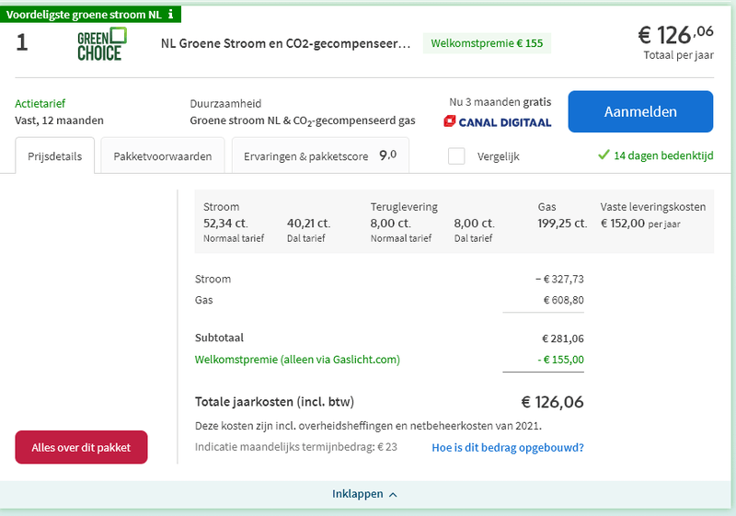Tick the Vergelijk checkbox

pyautogui.click(x=456, y=156)
